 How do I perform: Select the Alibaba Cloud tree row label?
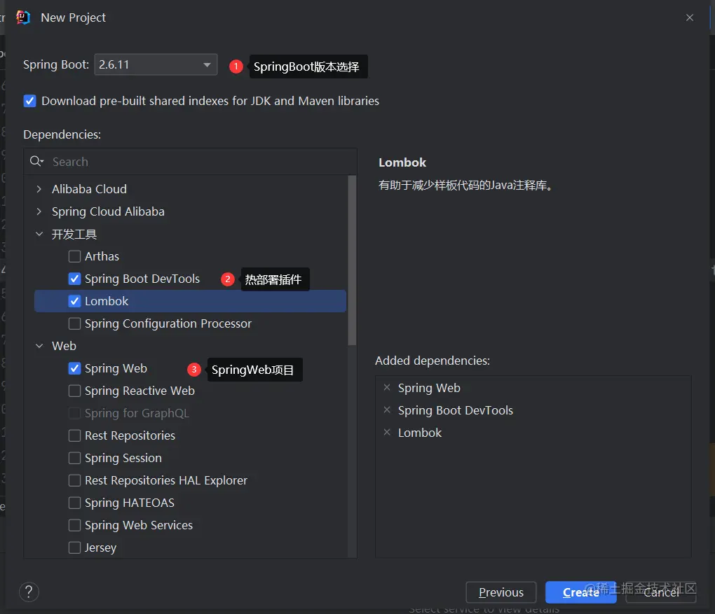(x=90, y=189)
